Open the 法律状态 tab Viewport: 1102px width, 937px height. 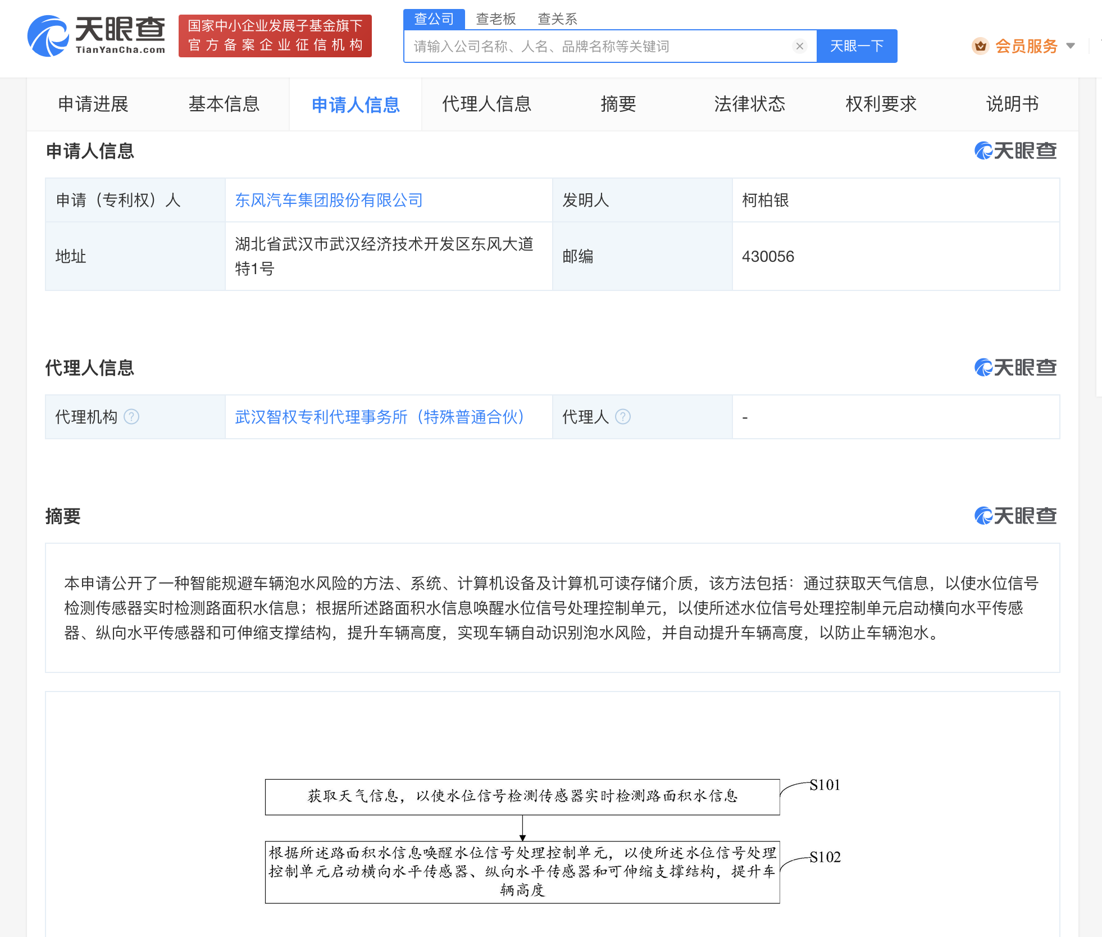click(750, 104)
